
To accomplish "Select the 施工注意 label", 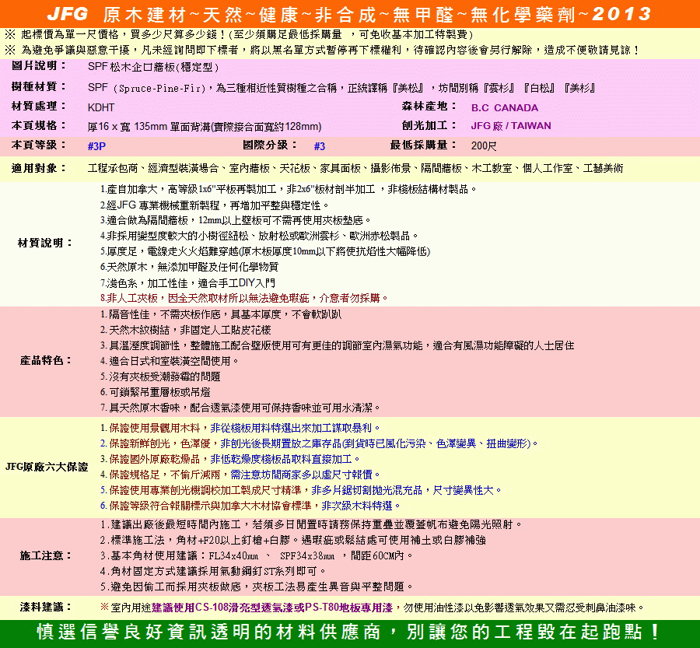I will (46, 556).
